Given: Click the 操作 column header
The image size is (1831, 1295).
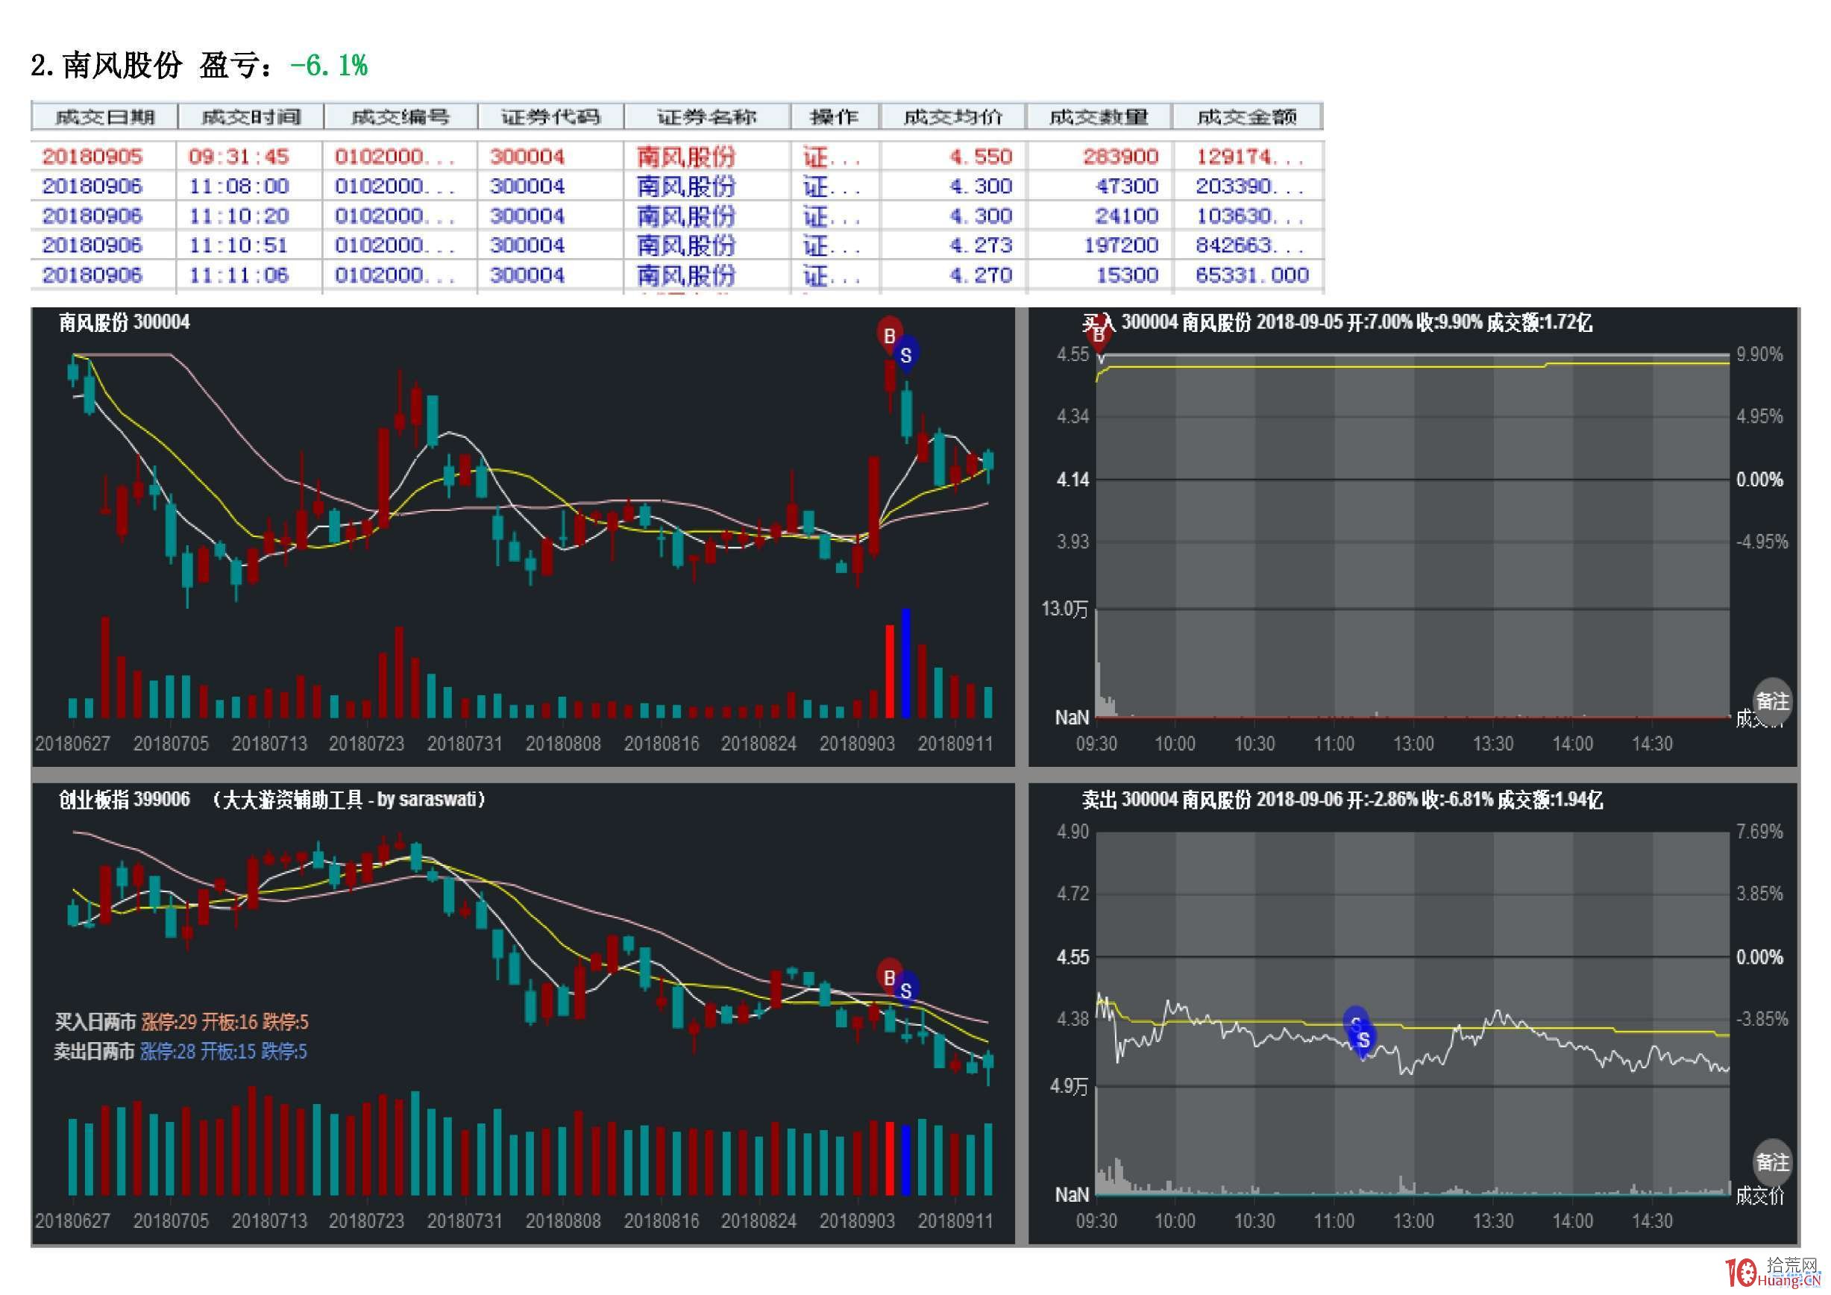Looking at the screenshot, I should [834, 117].
